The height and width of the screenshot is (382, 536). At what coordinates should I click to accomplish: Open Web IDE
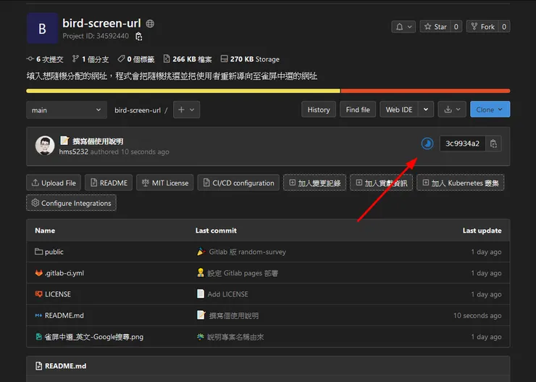399,109
